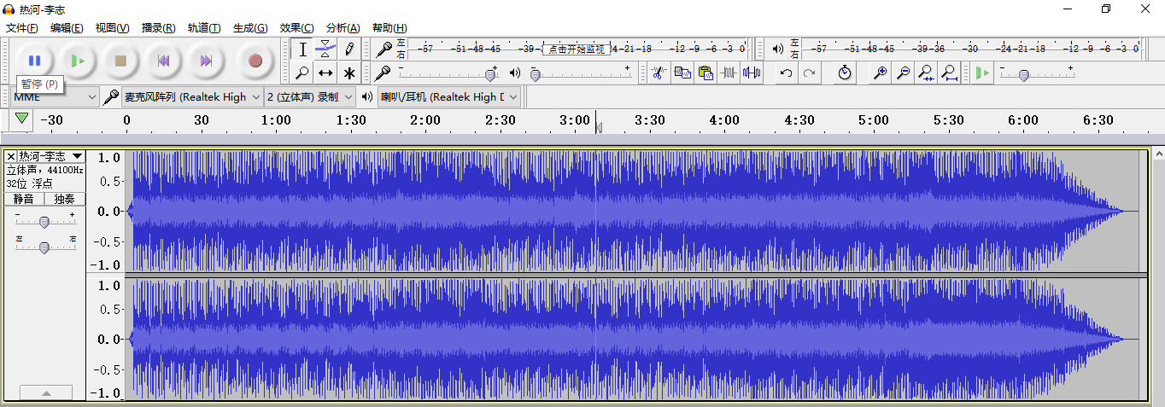Screen dimensions: 1165x407
Task: Open the 视图(V) menu
Action: click(x=112, y=28)
